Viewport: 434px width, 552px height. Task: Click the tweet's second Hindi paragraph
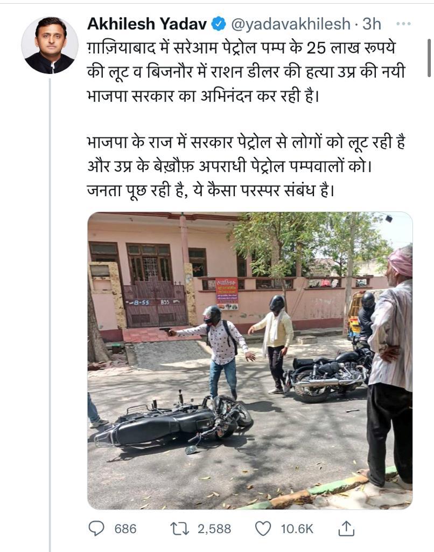[246, 167]
